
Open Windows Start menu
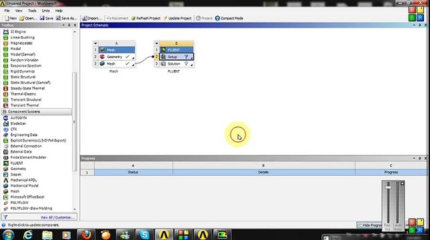8,235
